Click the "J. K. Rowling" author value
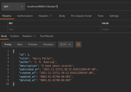 [44, 62]
